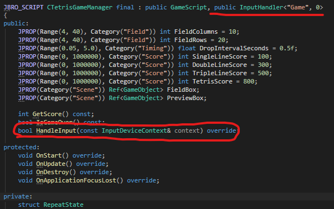Click the DropIntervalSeconds variable name
334x209 pixels.
(234, 48)
